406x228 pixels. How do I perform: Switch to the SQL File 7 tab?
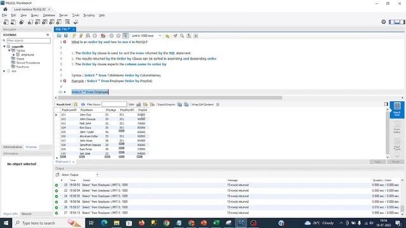(63, 29)
